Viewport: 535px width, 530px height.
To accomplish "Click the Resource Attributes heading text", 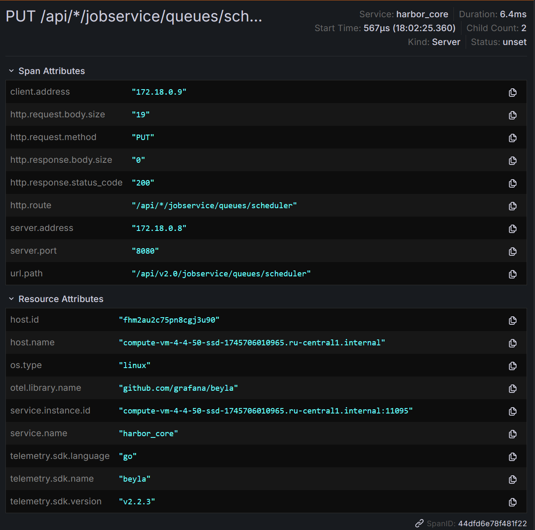I will (x=61, y=299).
